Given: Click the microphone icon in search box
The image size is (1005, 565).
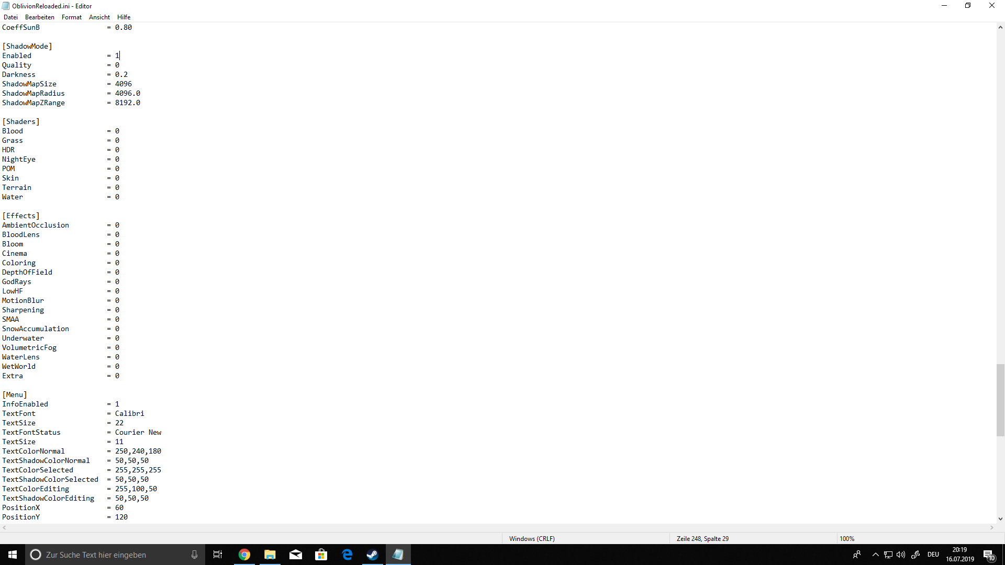Looking at the screenshot, I should click(194, 555).
